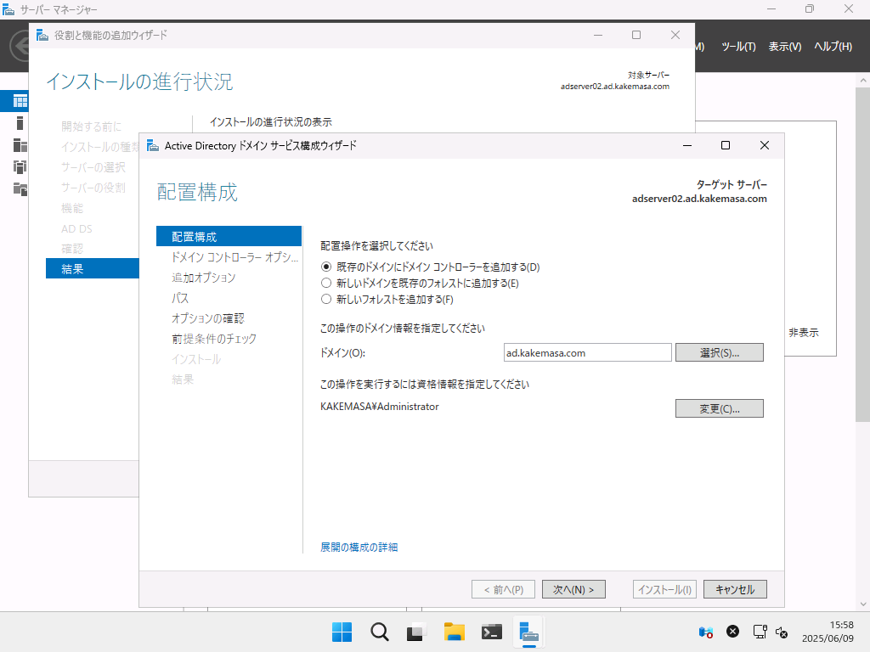The width and height of the screenshot is (870, 652).
Task: Click Server Manager vertical scrollbar
Action: click(863, 255)
